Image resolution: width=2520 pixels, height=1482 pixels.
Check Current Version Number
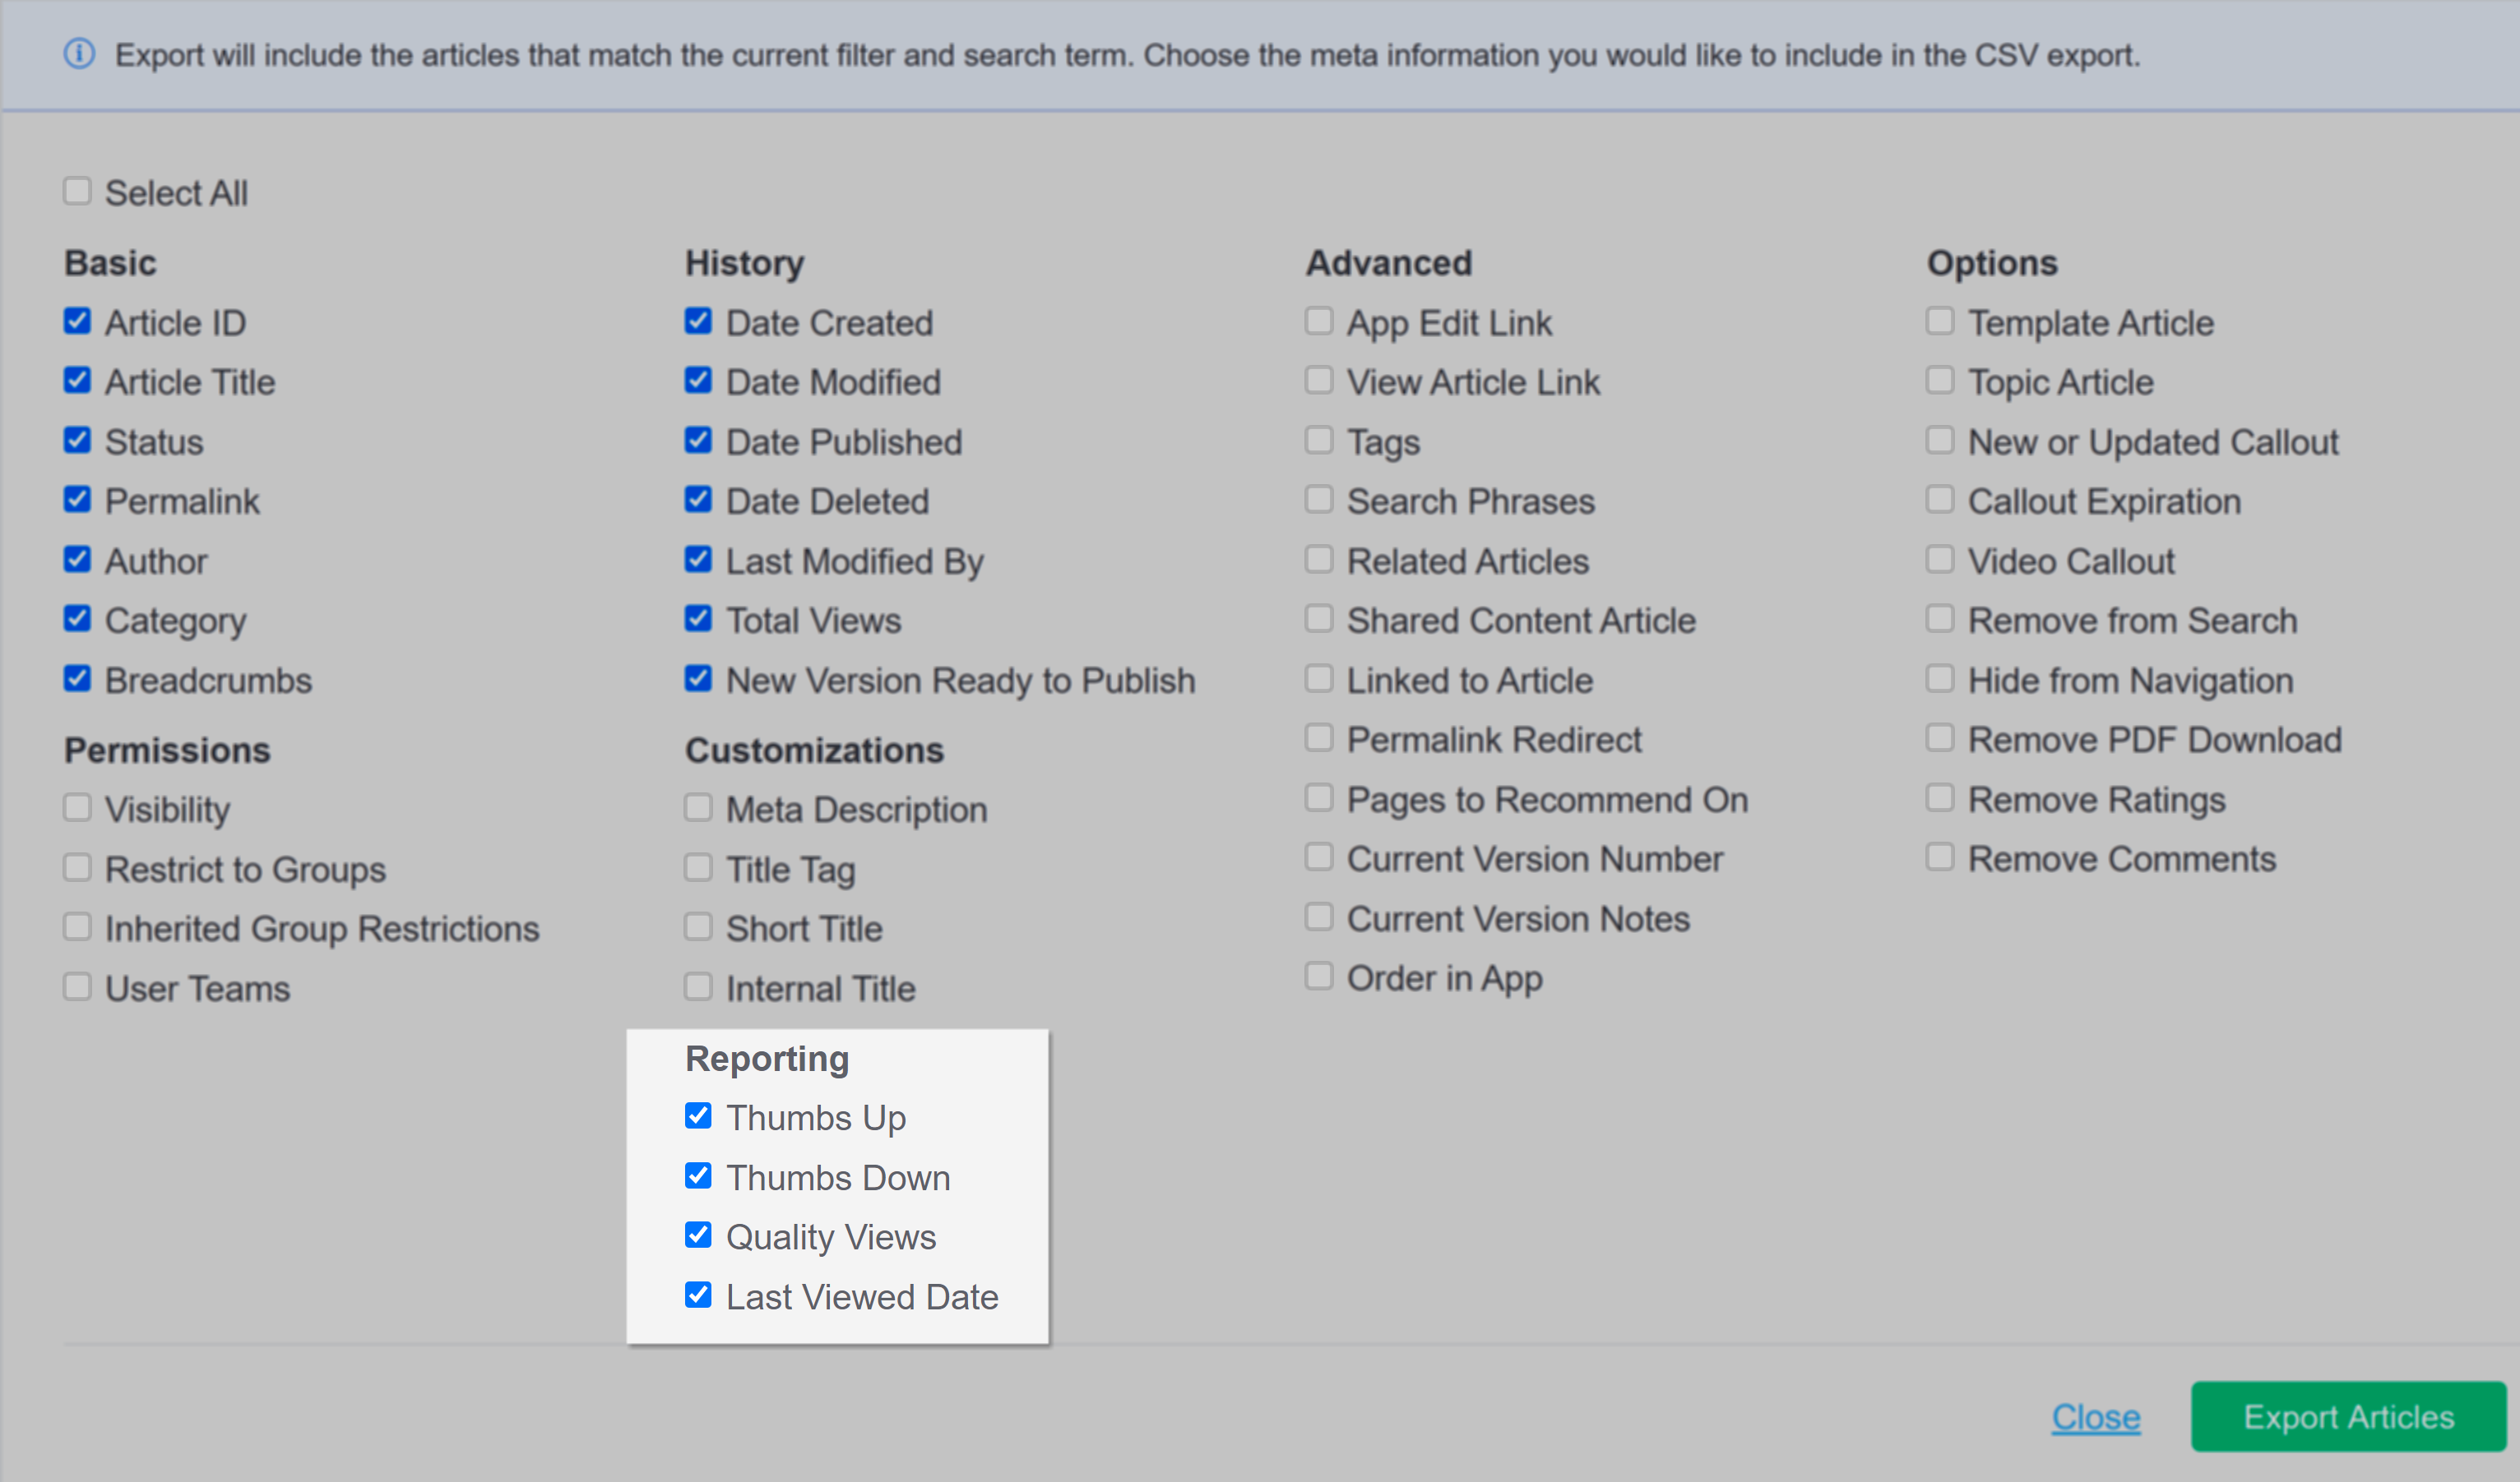(1319, 856)
